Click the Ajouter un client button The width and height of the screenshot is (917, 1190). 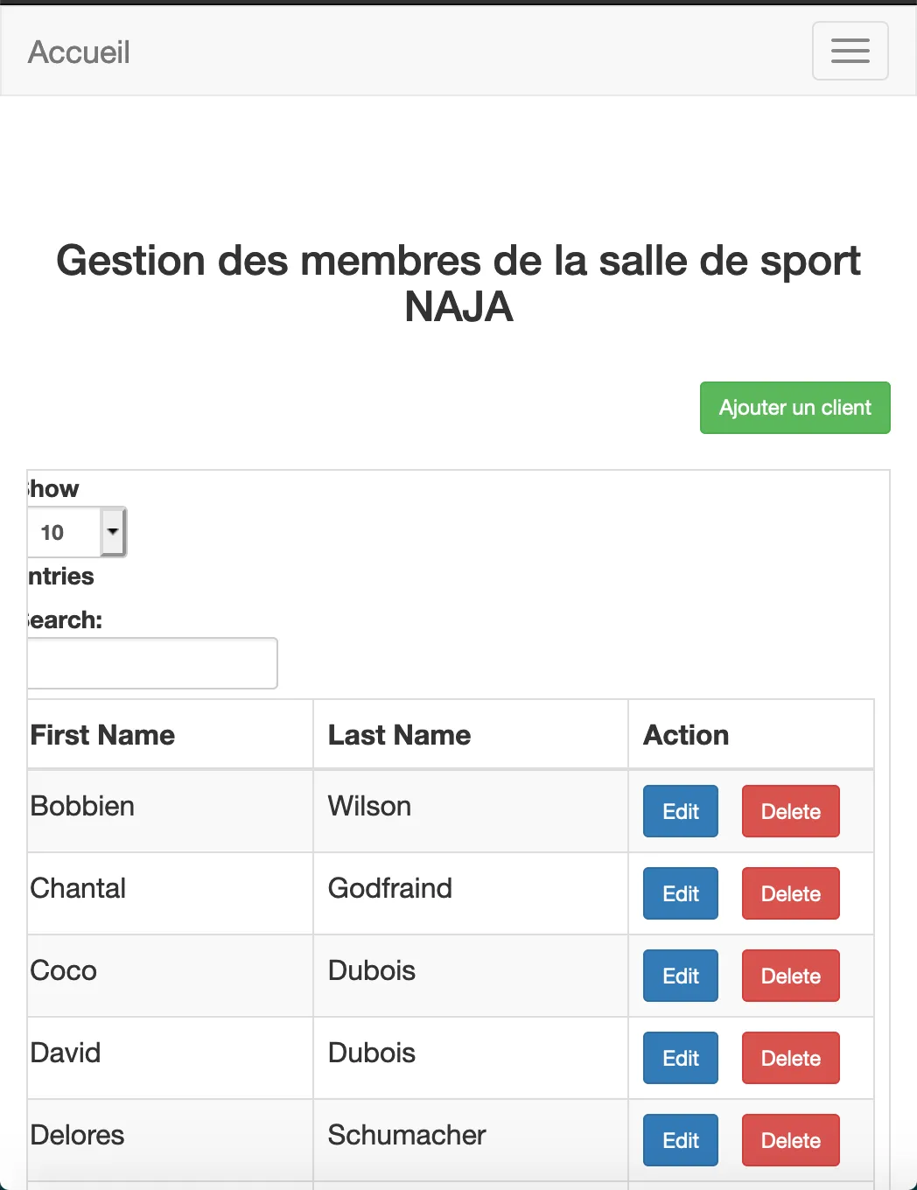(794, 408)
